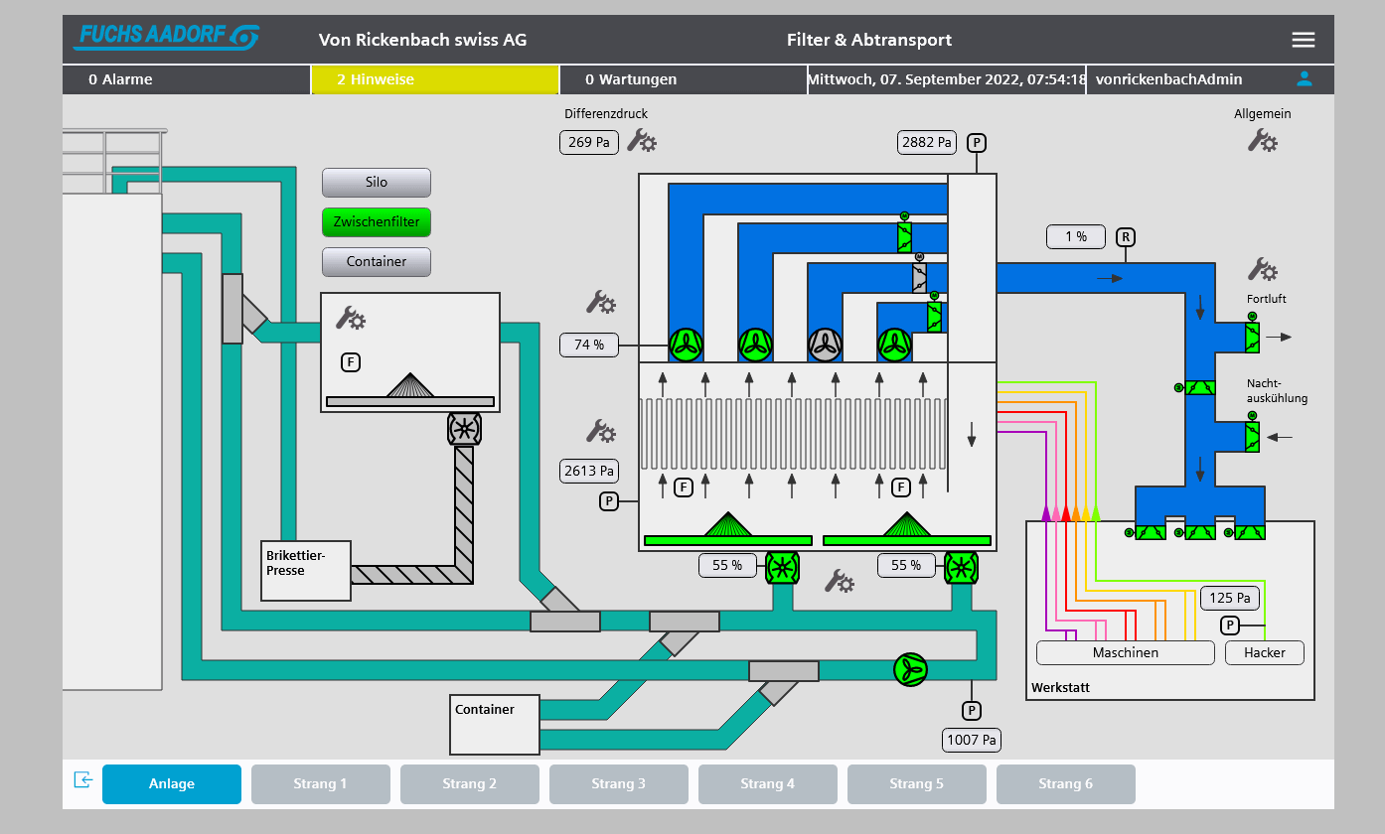Image resolution: width=1385 pixels, height=834 pixels.
Task: Switch to the Strang 1 tab
Action: 320,784
